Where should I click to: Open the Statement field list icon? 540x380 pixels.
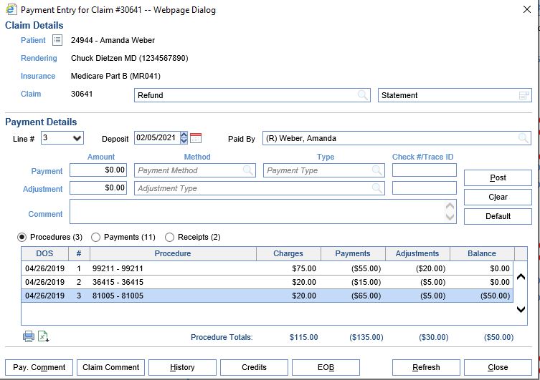pyautogui.click(x=524, y=95)
